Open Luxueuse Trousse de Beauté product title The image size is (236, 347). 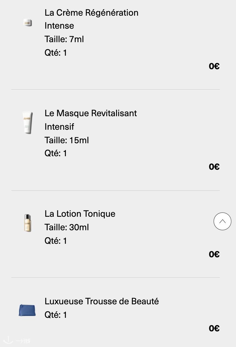click(x=102, y=301)
